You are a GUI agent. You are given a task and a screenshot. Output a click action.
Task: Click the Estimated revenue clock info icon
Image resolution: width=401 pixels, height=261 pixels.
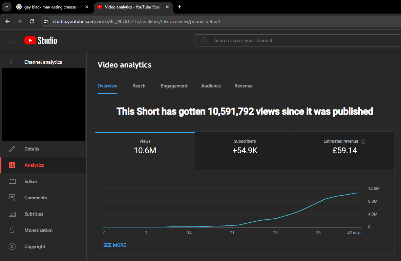[x=363, y=141]
